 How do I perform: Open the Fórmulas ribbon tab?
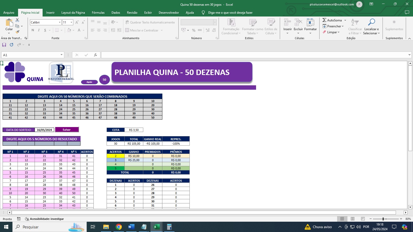tap(98, 13)
